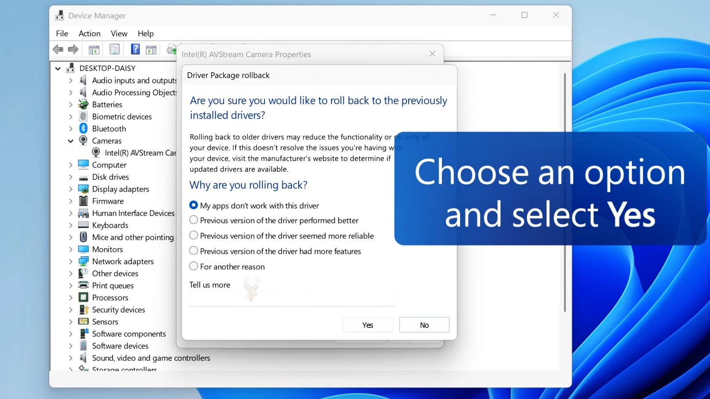Click the Forward arrow in the toolbar
This screenshot has width=710, height=399.
click(73, 50)
